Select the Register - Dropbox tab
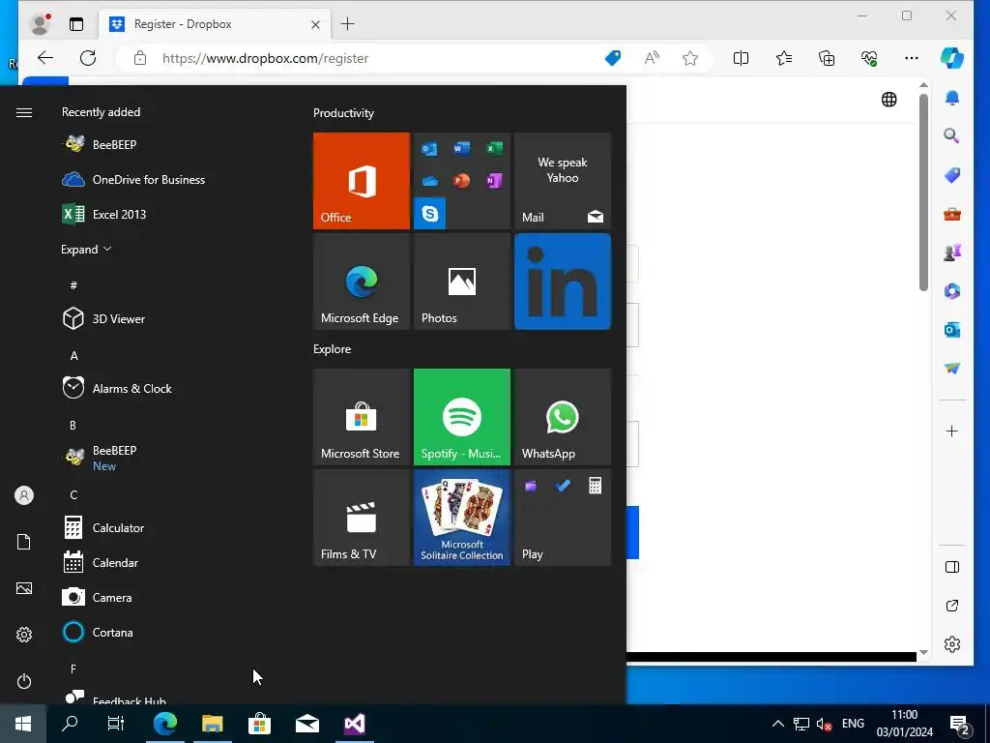990x743 pixels. [x=215, y=24]
